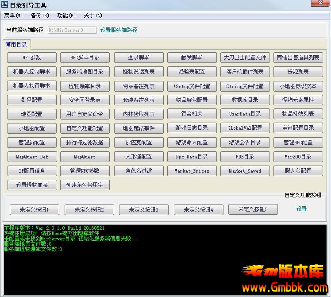The width and height of the screenshot is (331, 297).
Task: Open the 功能(F) menu
Action: point(66,15)
